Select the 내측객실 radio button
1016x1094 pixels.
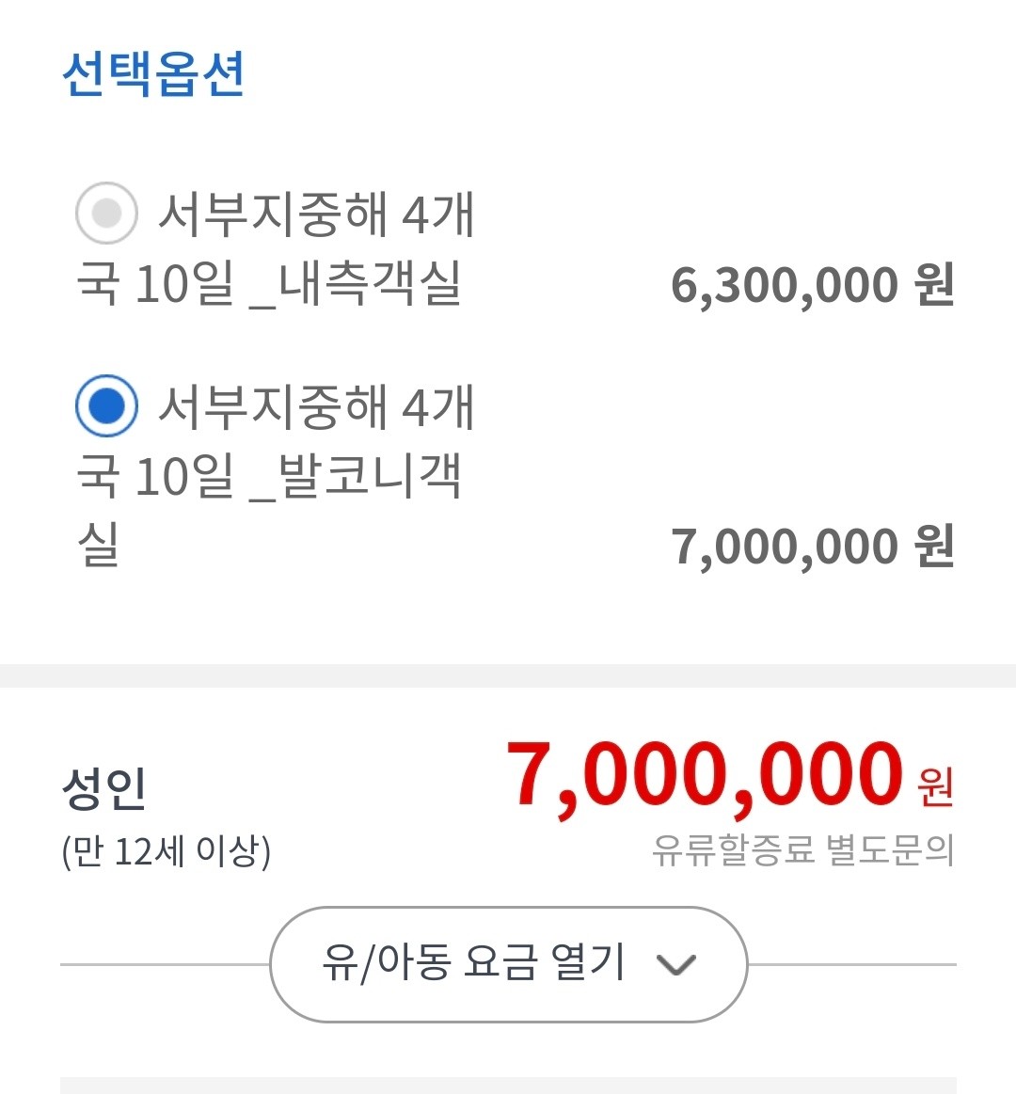tap(106, 214)
